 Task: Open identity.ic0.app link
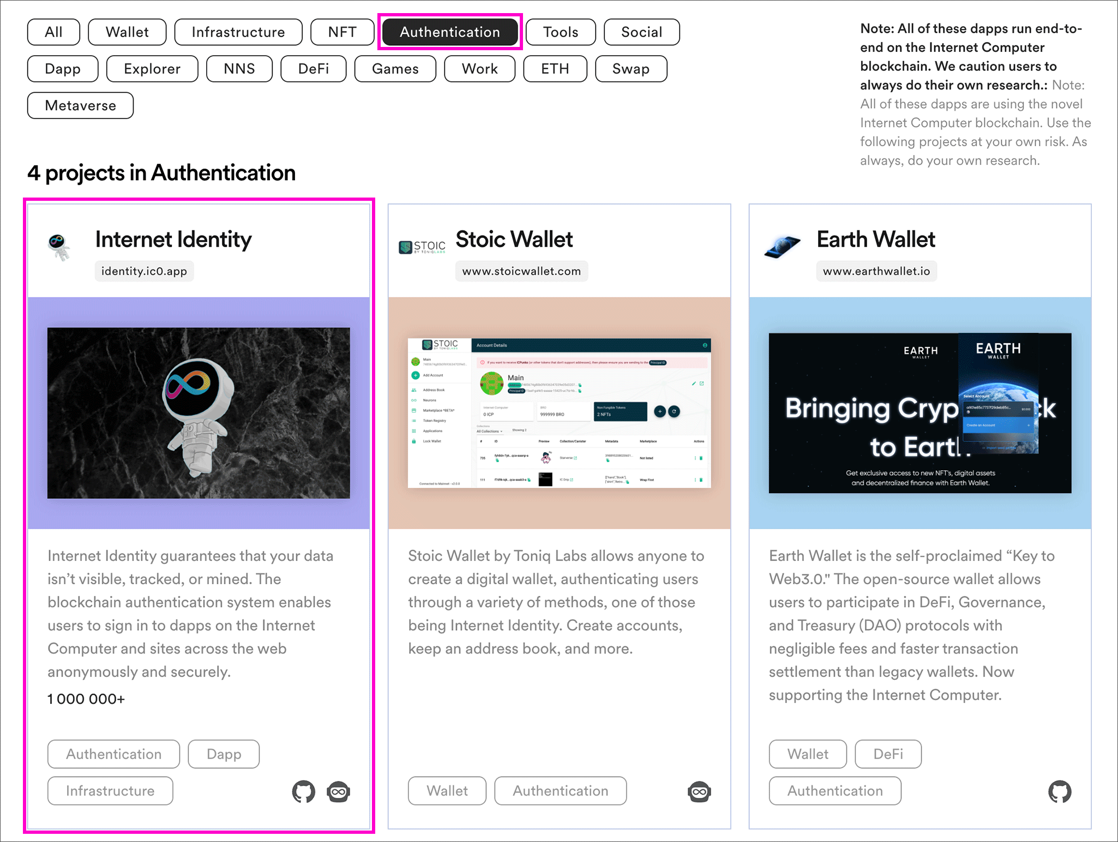point(144,271)
